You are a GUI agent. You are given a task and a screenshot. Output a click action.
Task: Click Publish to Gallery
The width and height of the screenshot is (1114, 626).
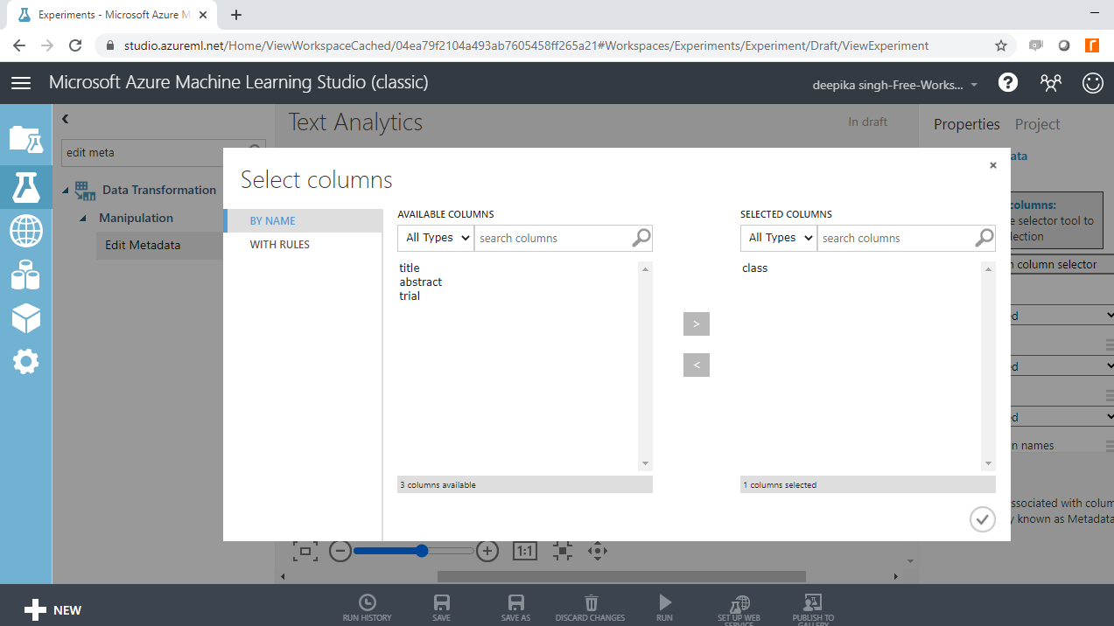point(813,609)
